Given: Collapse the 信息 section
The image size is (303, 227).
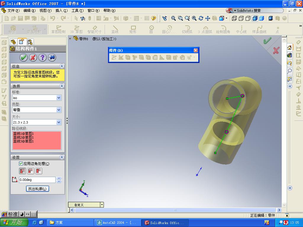Looking at the screenshot, I should pos(62,67).
